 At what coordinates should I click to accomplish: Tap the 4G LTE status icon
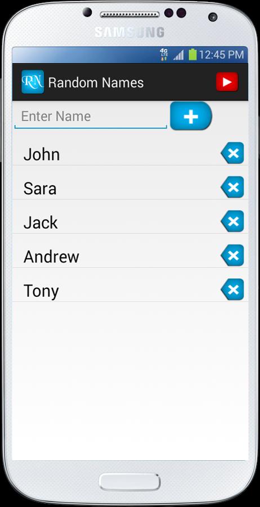click(x=164, y=55)
